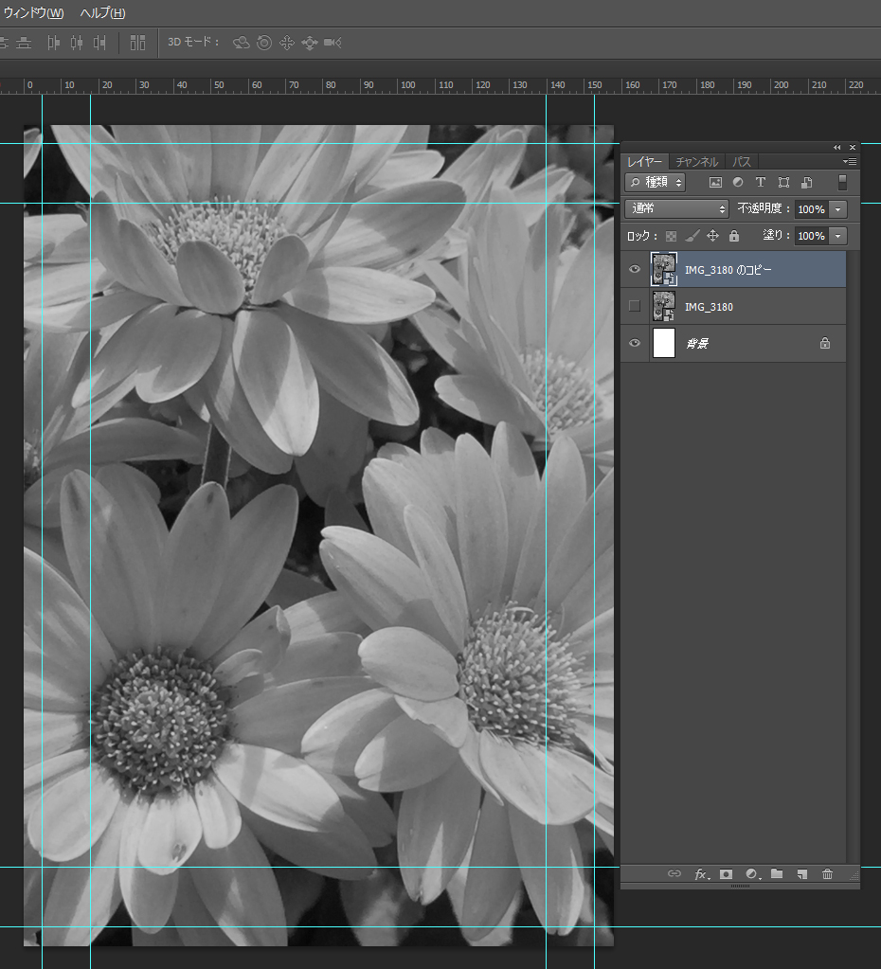Click the Auto-Align Layers icon in options bar
The image size is (881, 969).
click(138, 43)
